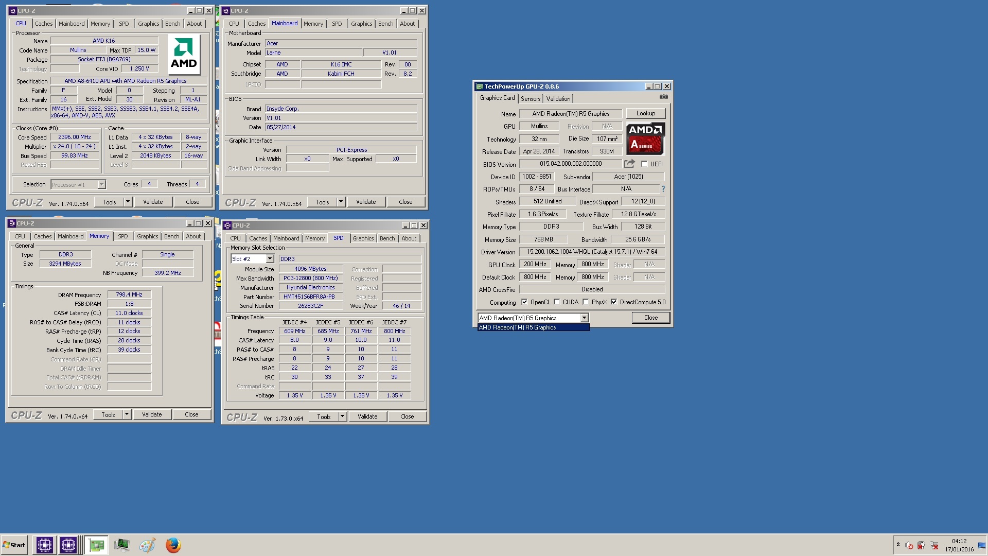The image size is (988, 556).
Task: Expand Tools dropdown arrow in Memory window
Action: 127,414
